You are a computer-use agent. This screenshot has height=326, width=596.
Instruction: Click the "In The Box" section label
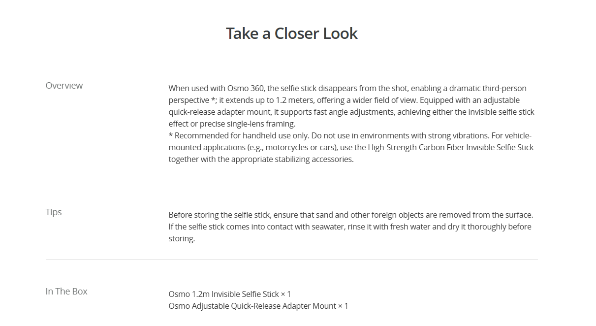pyautogui.click(x=66, y=292)
